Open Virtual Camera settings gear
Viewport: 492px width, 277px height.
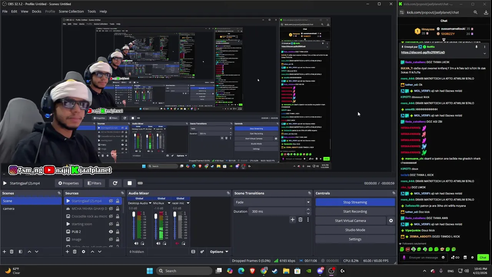pyautogui.click(x=391, y=221)
